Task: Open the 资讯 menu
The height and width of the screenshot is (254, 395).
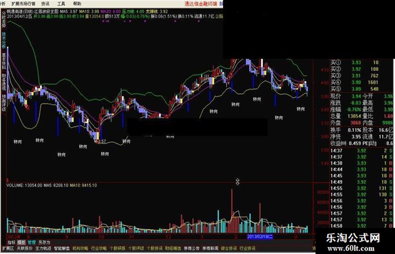Action: coord(45,3)
